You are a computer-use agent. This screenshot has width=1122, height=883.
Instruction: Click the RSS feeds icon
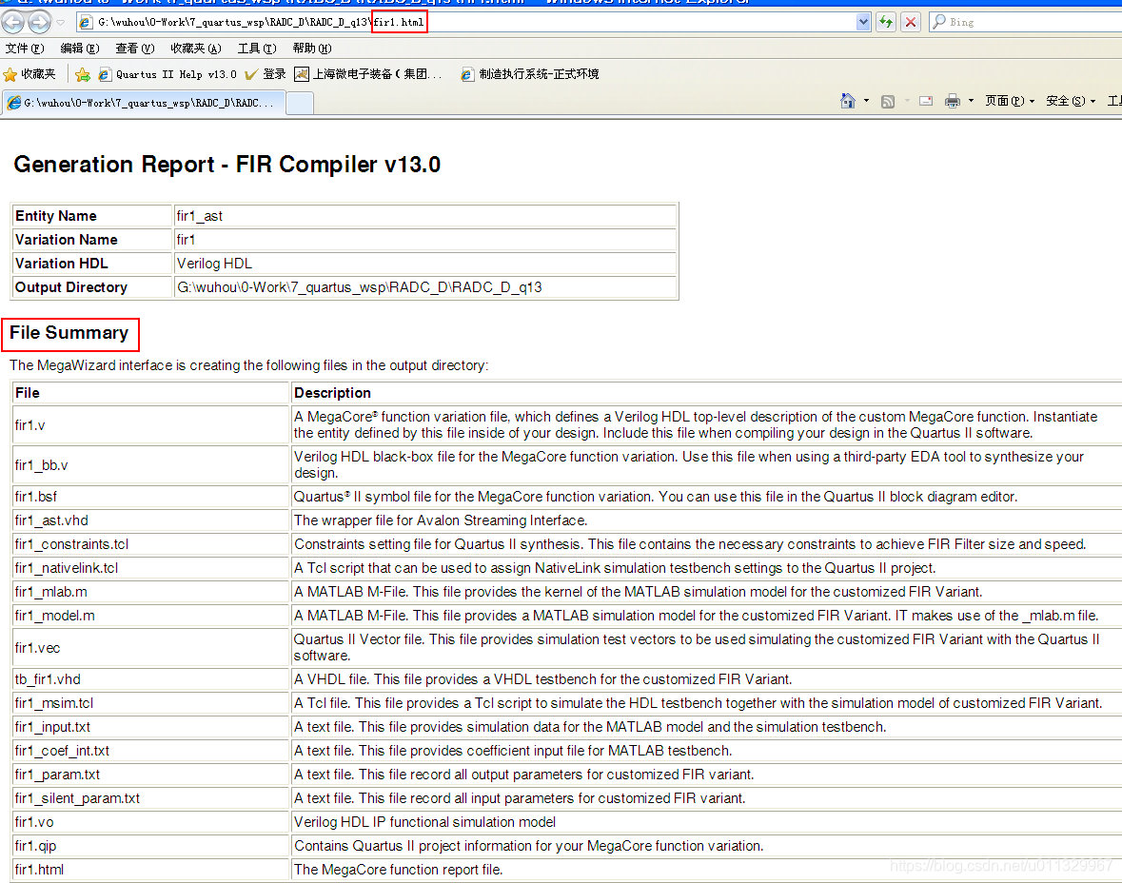(888, 101)
